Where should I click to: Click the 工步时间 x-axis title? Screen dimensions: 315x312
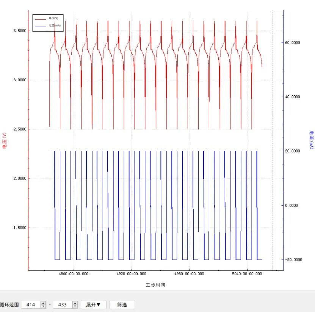coord(155,285)
